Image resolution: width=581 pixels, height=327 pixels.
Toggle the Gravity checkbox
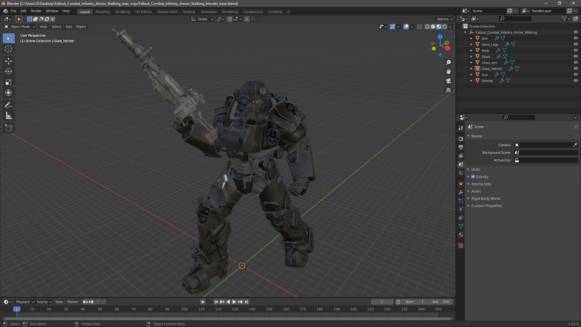click(473, 177)
